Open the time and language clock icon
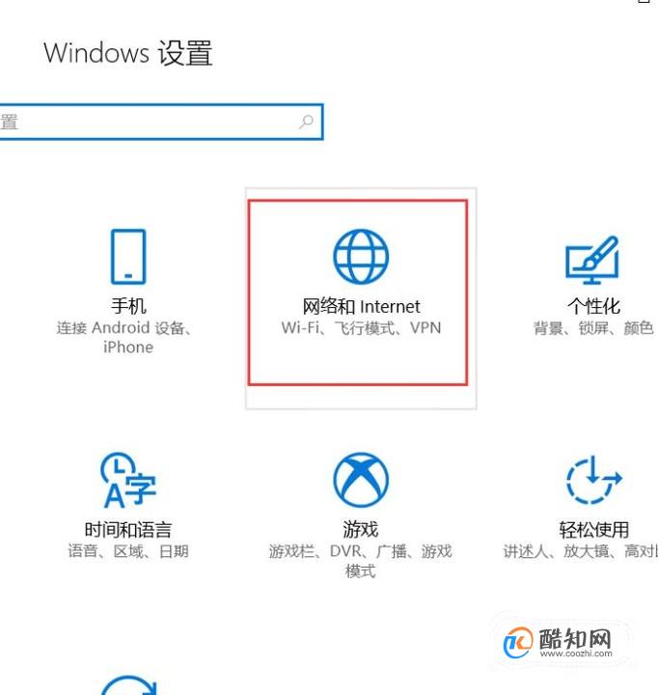 pos(128,480)
